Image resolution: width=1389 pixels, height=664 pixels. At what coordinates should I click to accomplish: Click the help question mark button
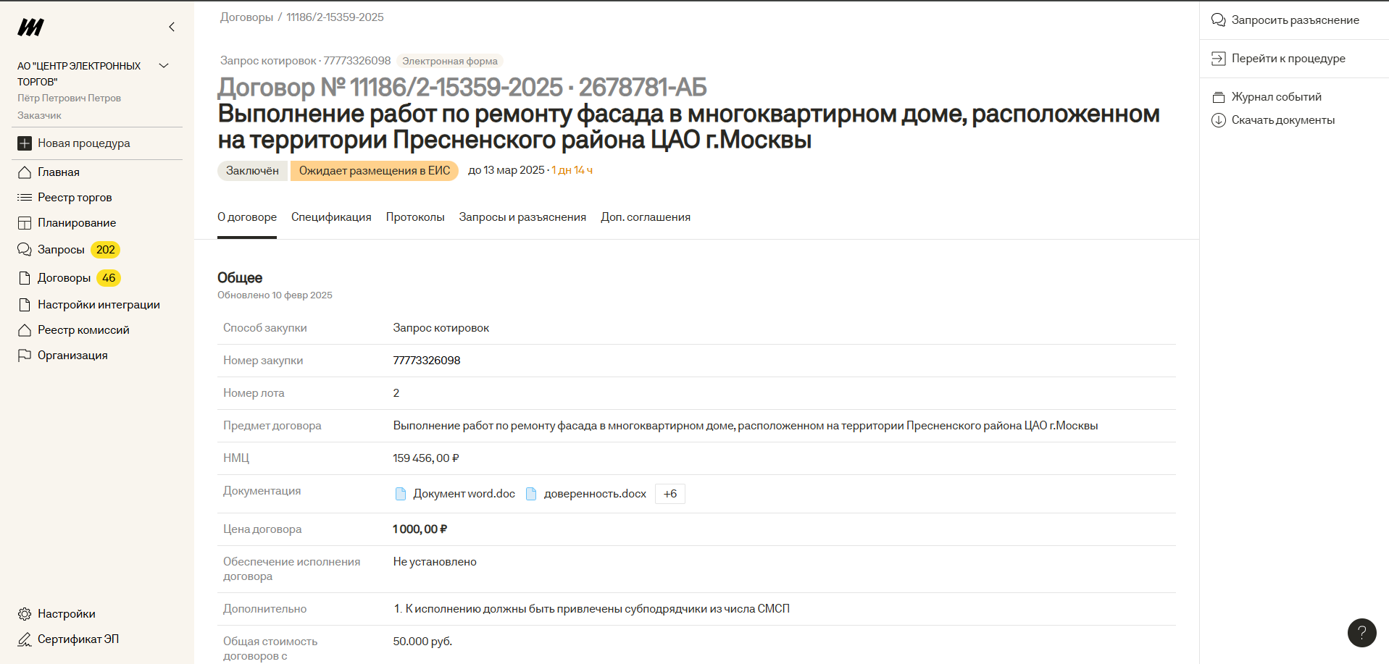click(1361, 633)
